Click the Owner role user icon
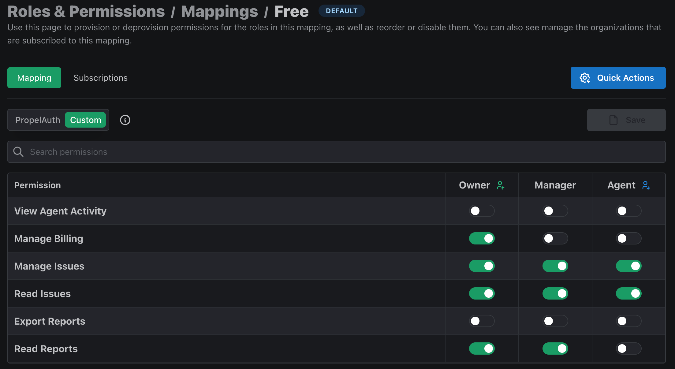 [x=501, y=185]
